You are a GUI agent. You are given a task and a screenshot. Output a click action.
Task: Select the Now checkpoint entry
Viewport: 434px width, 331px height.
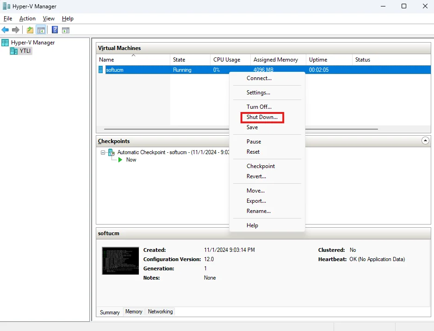(131, 160)
